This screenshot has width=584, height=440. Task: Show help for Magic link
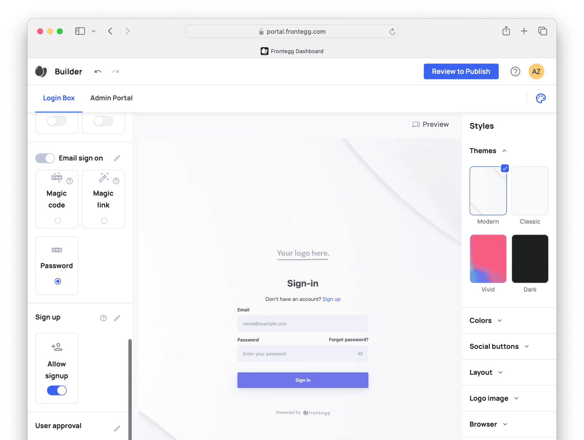point(116,181)
